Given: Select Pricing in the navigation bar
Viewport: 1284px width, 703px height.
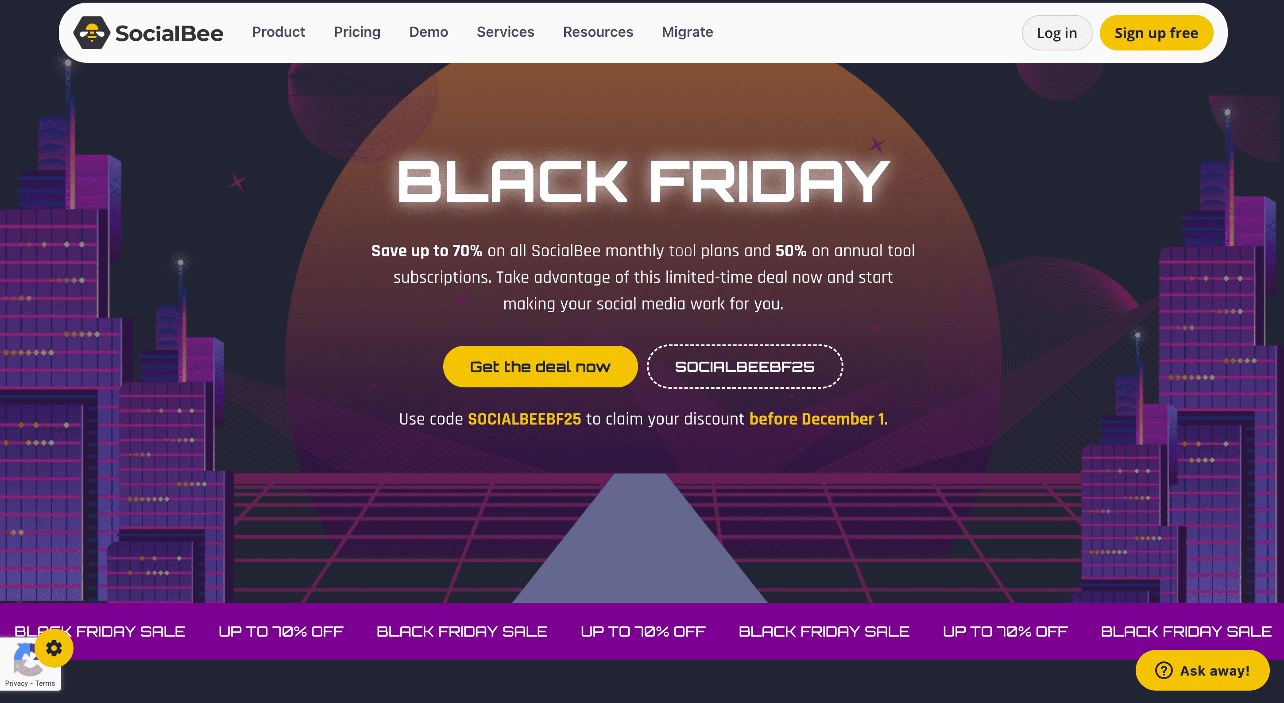Looking at the screenshot, I should click(357, 32).
